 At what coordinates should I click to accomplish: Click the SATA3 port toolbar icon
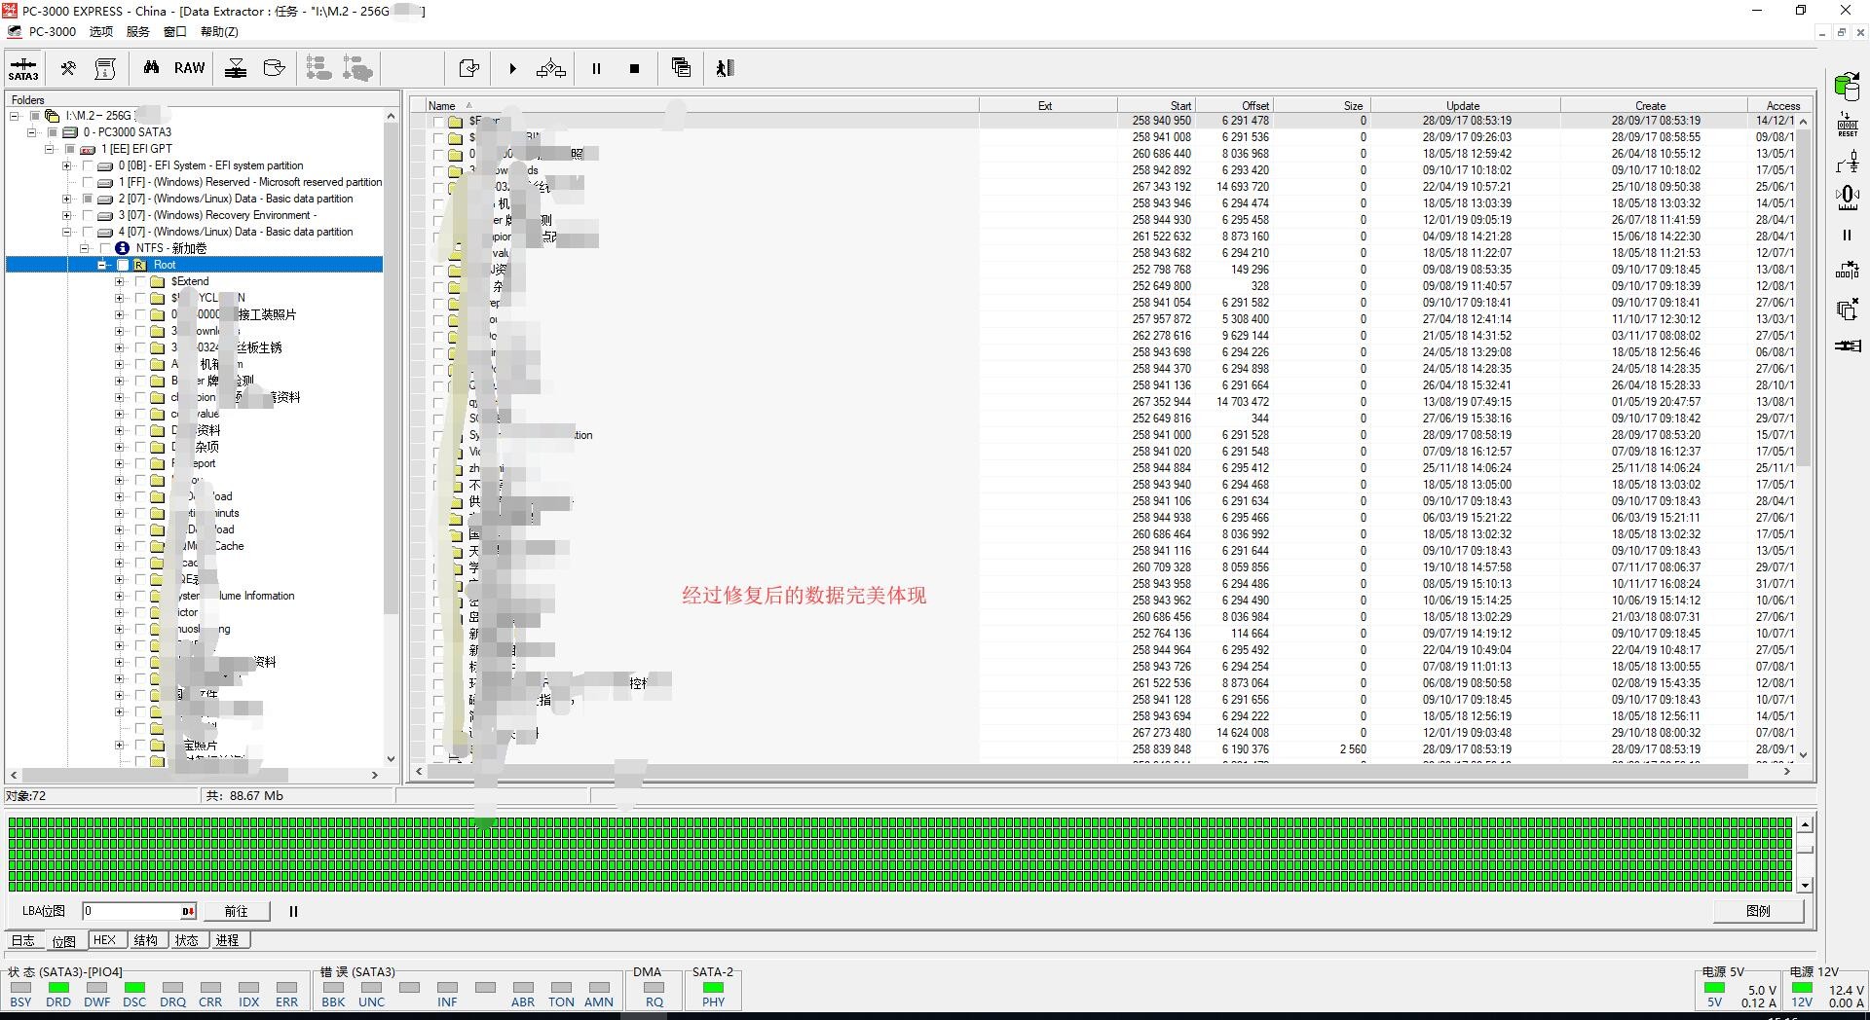(x=23, y=69)
